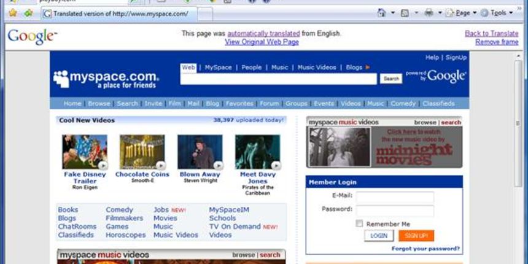Open Classifieds in MySpace navigation bar

[438, 103]
